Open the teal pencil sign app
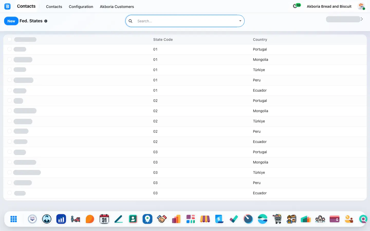The image size is (370, 231). (x=119, y=219)
